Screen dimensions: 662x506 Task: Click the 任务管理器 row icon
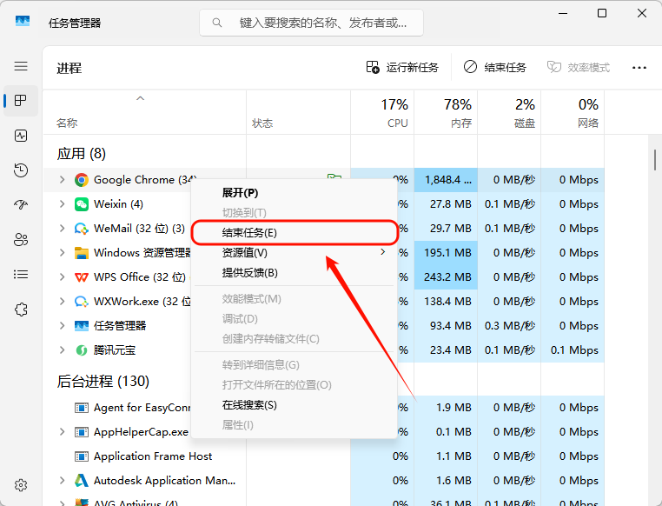pyautogui.click(x=82, y=326)
